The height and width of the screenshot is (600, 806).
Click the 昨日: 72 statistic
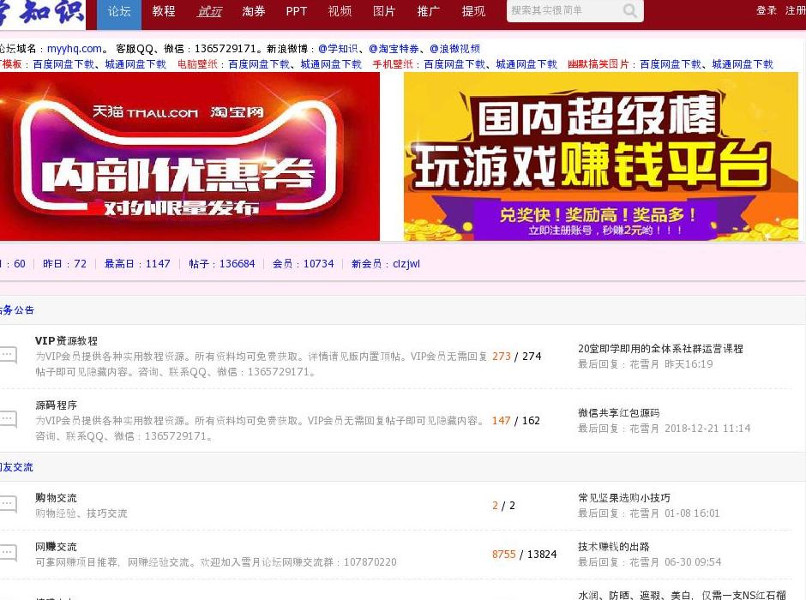(x=64, y=263)
